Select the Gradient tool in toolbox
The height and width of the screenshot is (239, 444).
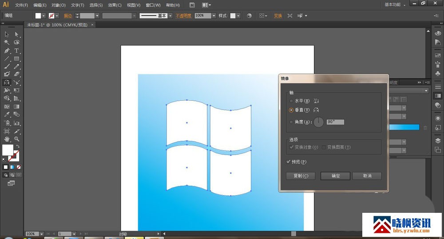point(17,106)
